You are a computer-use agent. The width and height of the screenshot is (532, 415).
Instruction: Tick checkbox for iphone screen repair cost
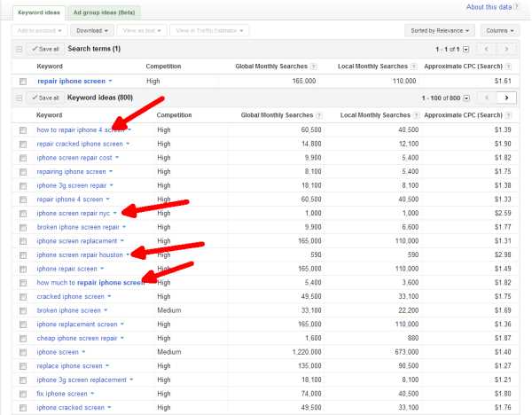point(23,158)
